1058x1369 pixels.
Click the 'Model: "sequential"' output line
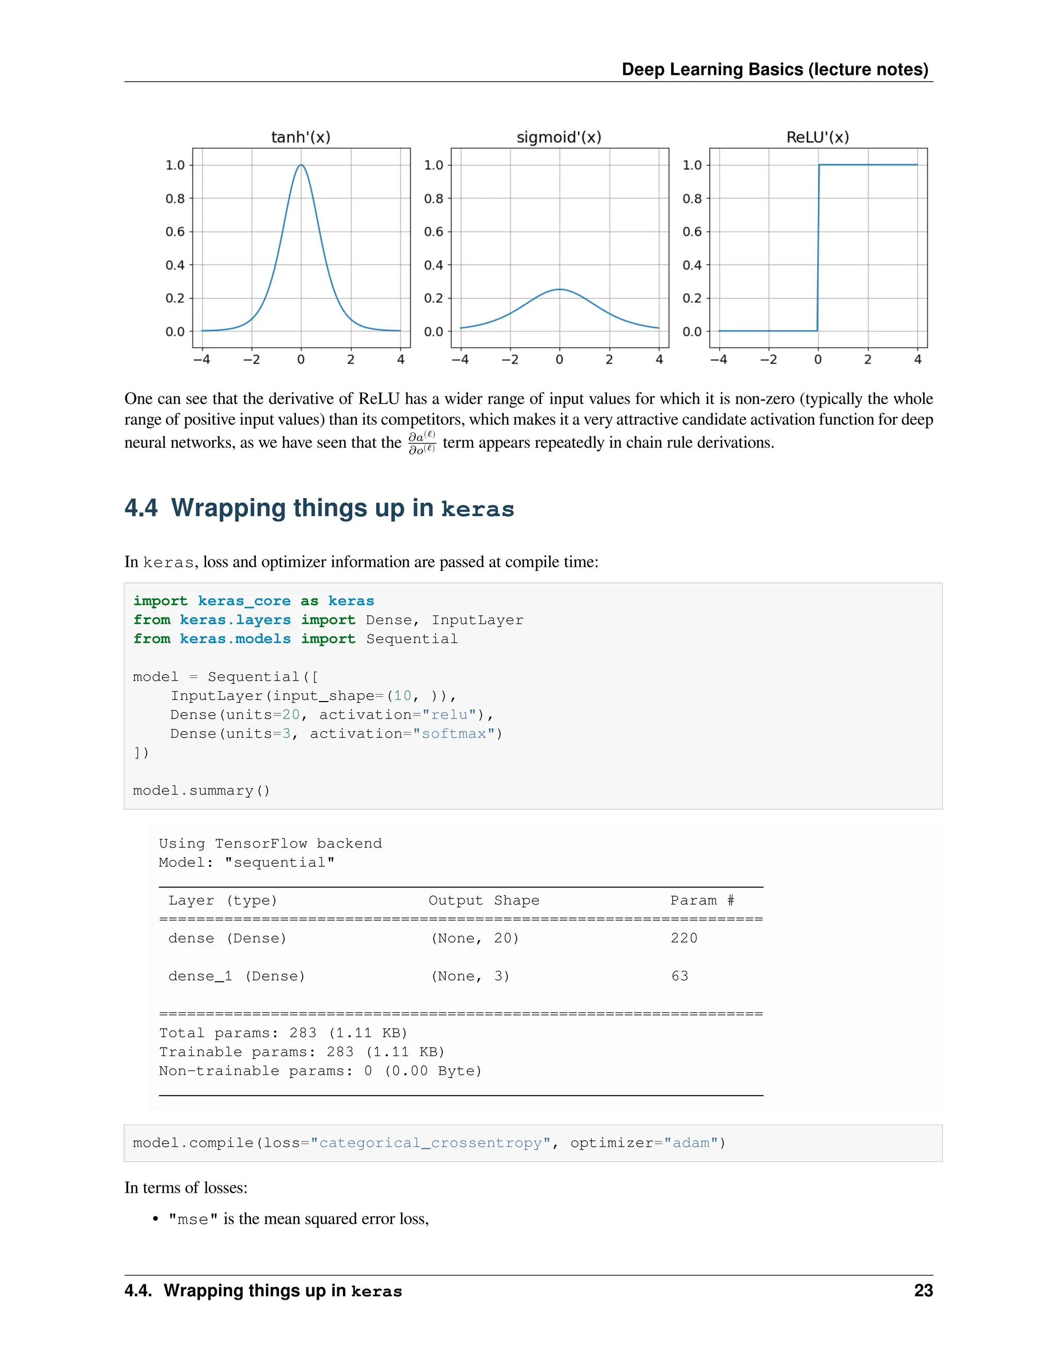click(247, 863)
